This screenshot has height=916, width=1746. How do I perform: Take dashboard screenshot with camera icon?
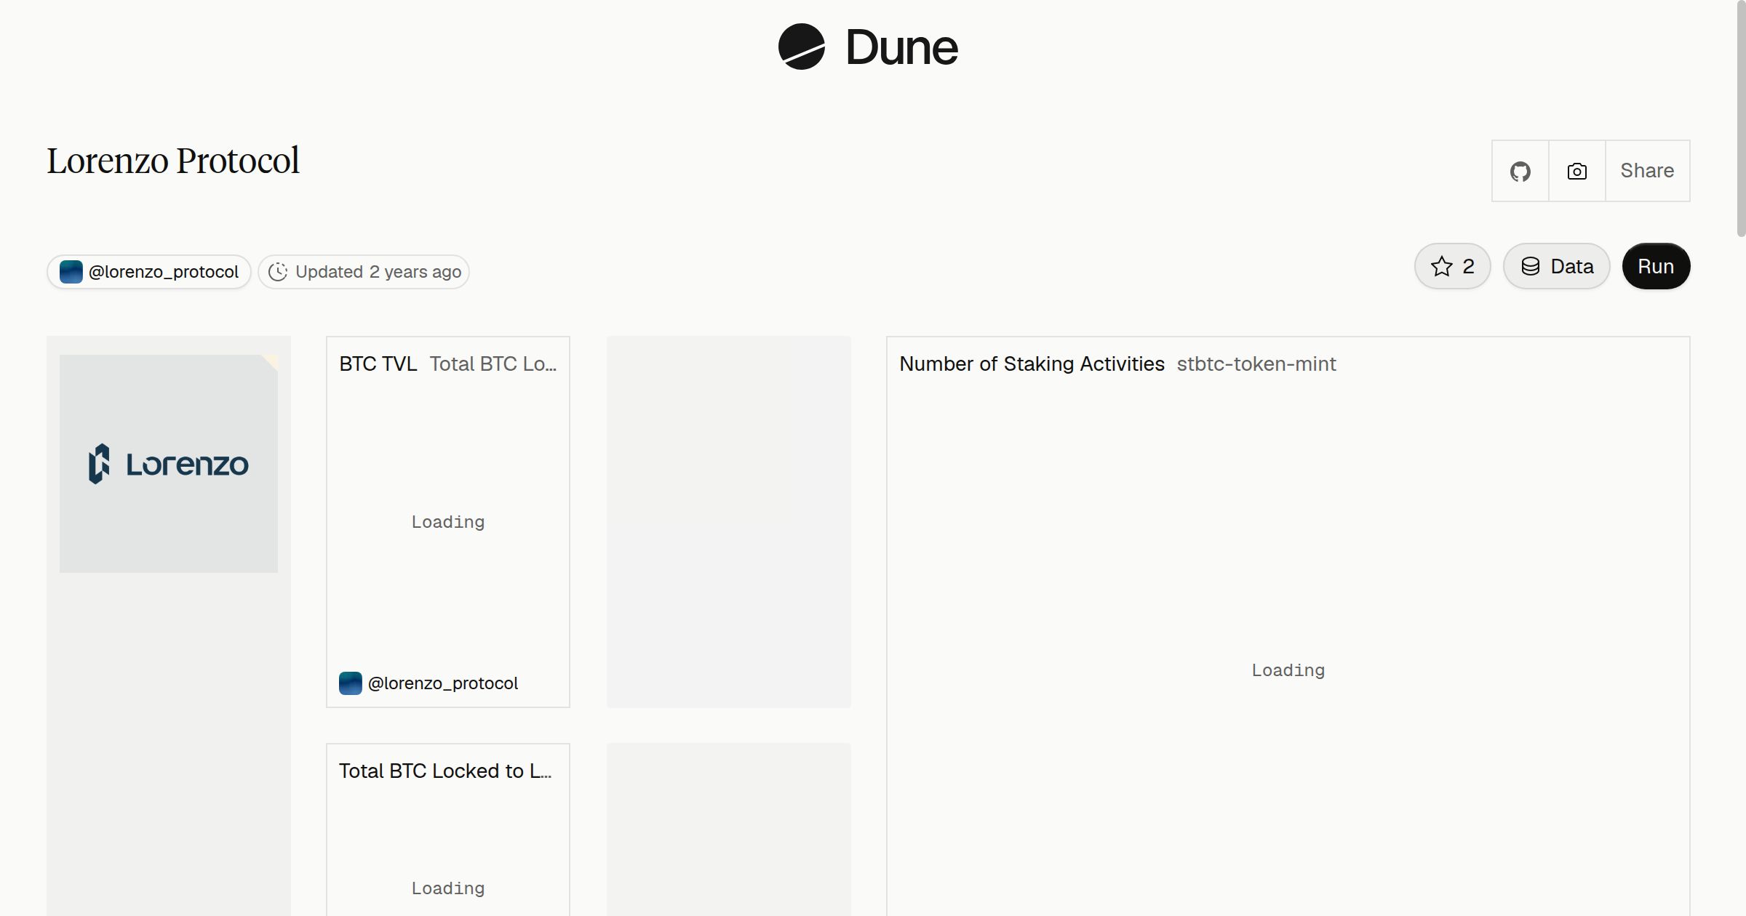(x=1577, y=171)
